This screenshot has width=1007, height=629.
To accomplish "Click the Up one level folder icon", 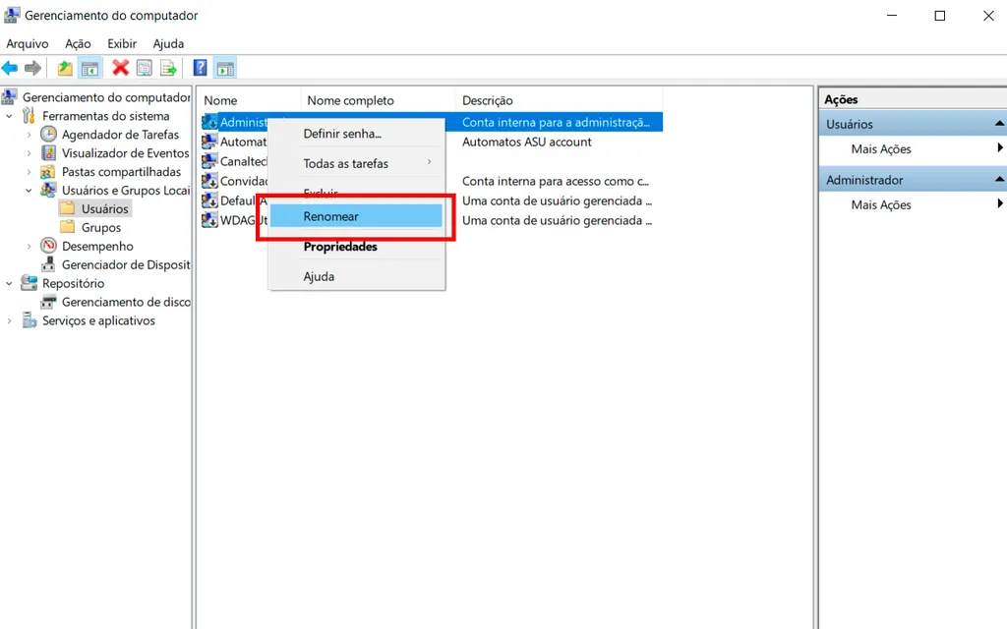I will [65, 68].
